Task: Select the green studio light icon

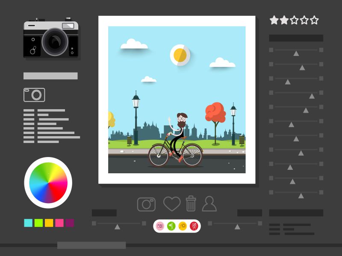Action: (171, 226)
